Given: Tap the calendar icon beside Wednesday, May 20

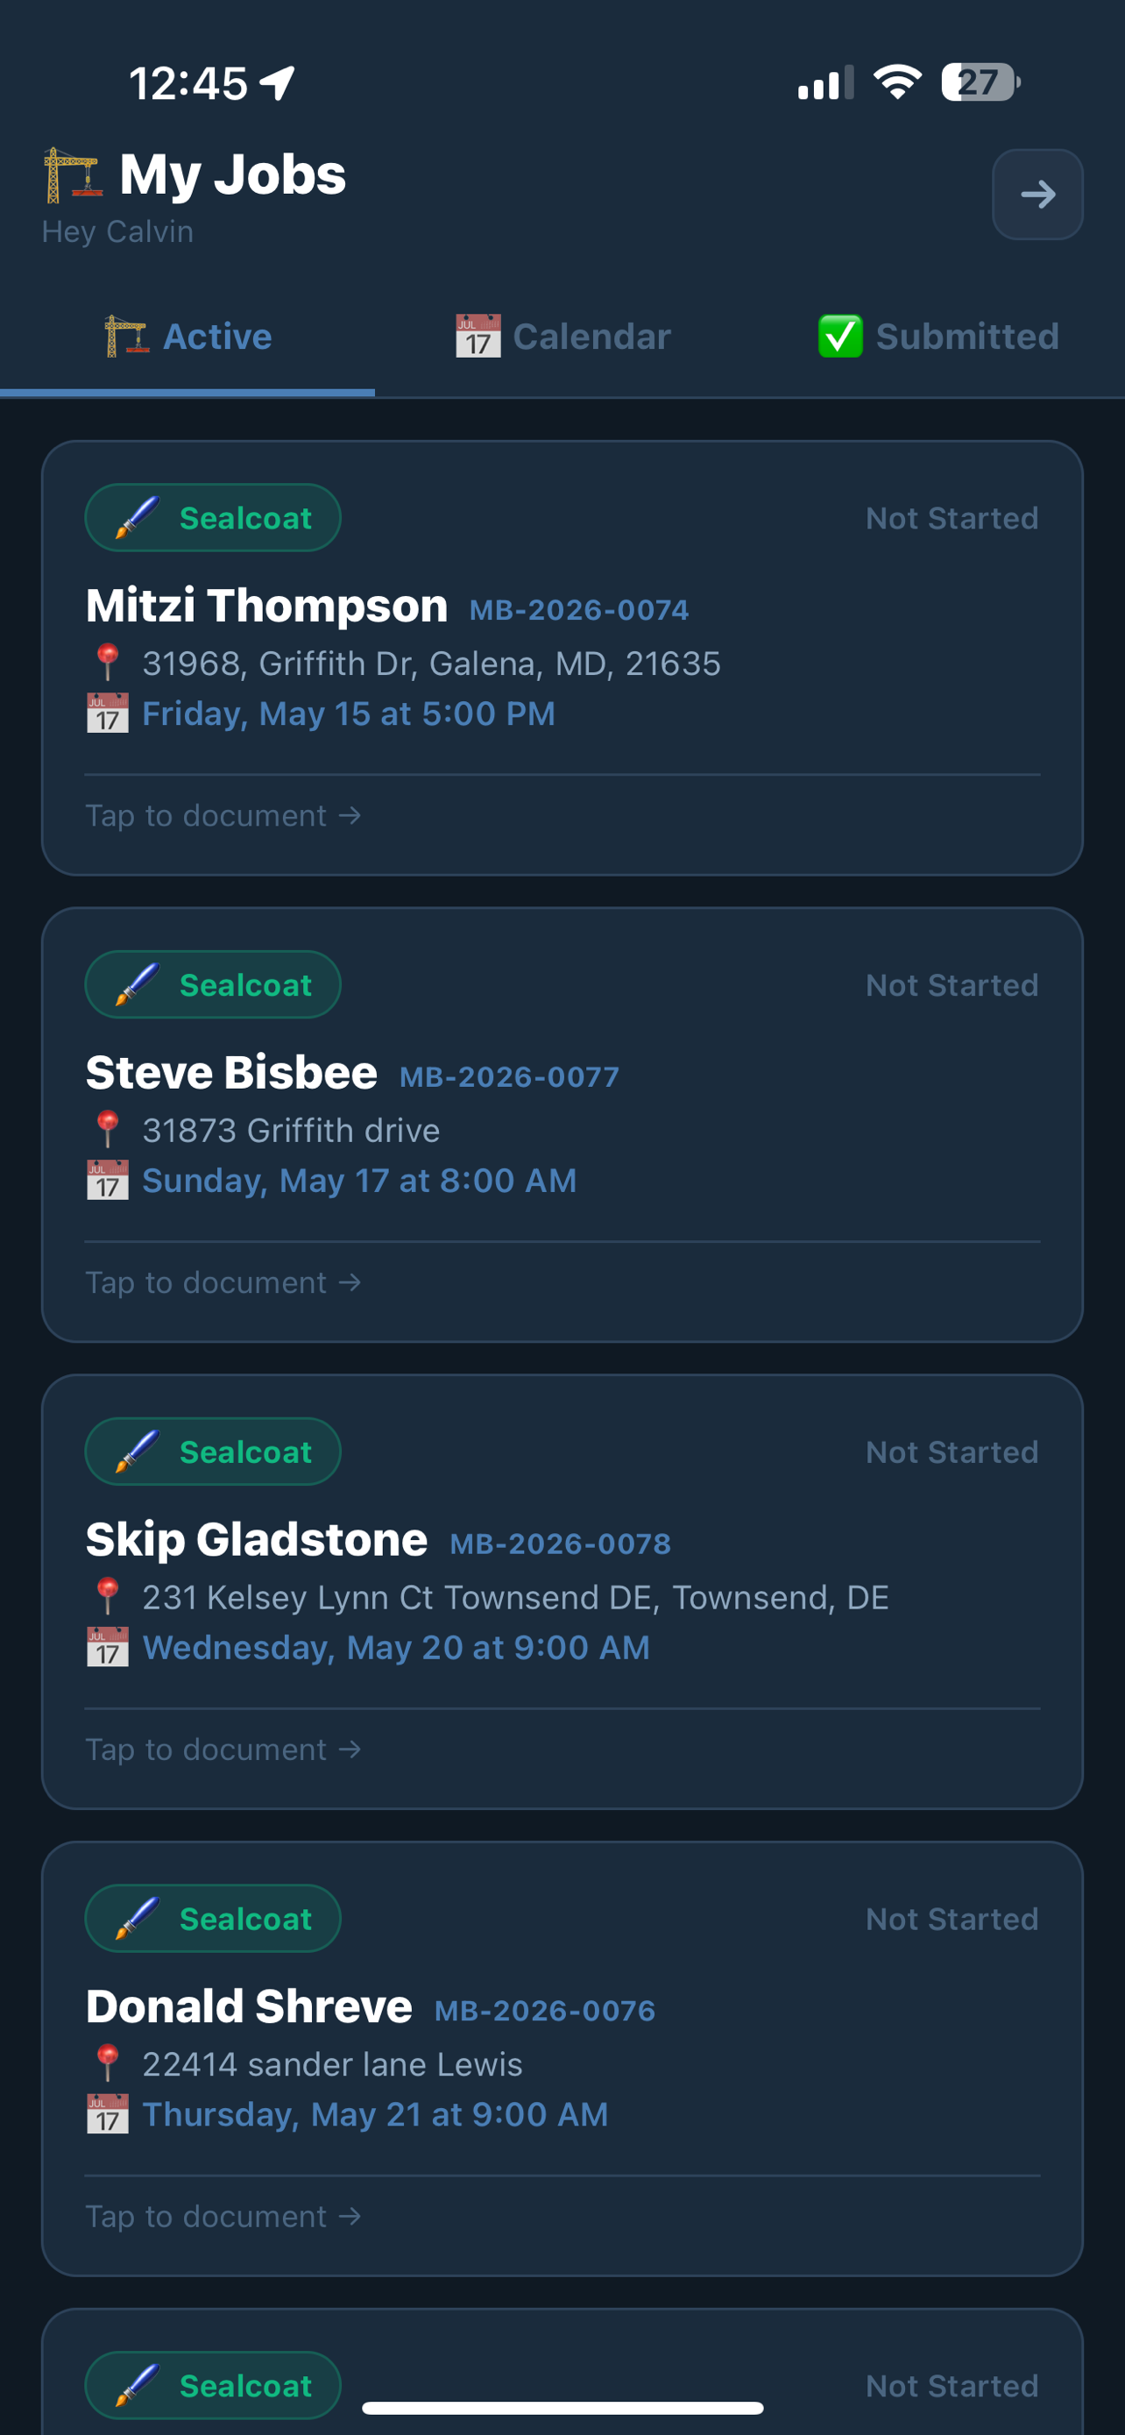Looking at the screenshot, I should [108, 1647].
